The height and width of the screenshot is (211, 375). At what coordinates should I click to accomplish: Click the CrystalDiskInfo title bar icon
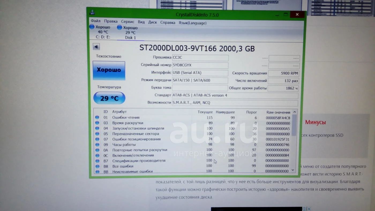(92, 12)
